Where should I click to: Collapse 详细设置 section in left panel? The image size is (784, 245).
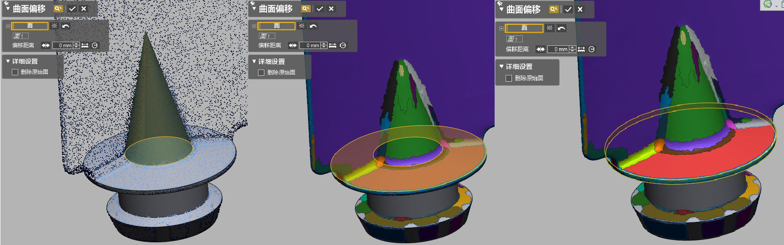pyautogui.click(x=8, y=61)
